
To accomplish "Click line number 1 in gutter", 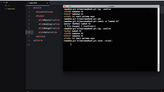I will click(29, 8).
